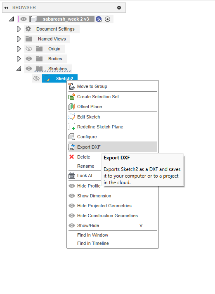Click the Offset Plane icon
This screenshot has width=215, height=294.
pyautogui.click(x=72, y=107)
